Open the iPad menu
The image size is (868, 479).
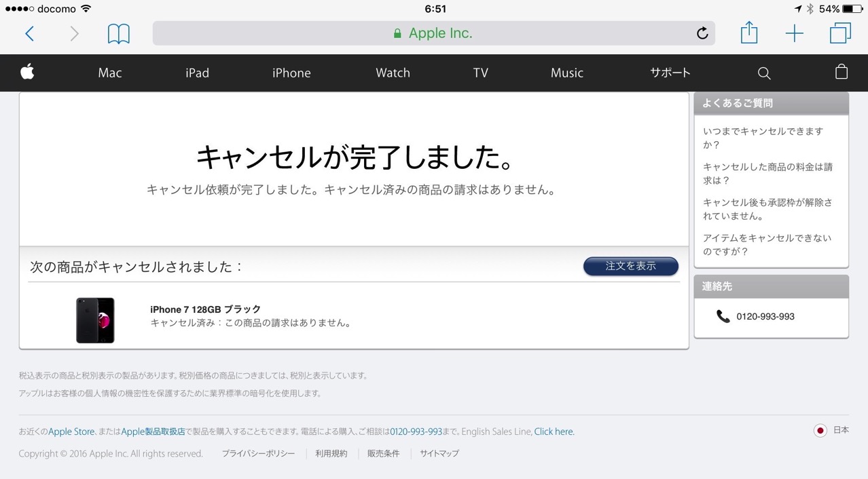tap(197, 73)
